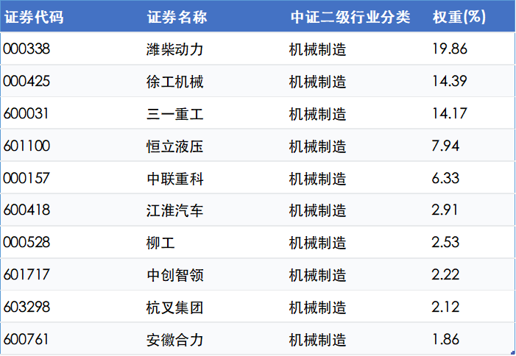Image resolution: width=516 pixels, height=356 pixels.
Task: Select the 证券名称 column header
Action: pyautogui.click(x=177, y=17)
